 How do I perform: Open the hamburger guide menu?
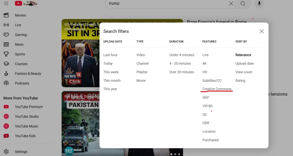coord(6,3)
